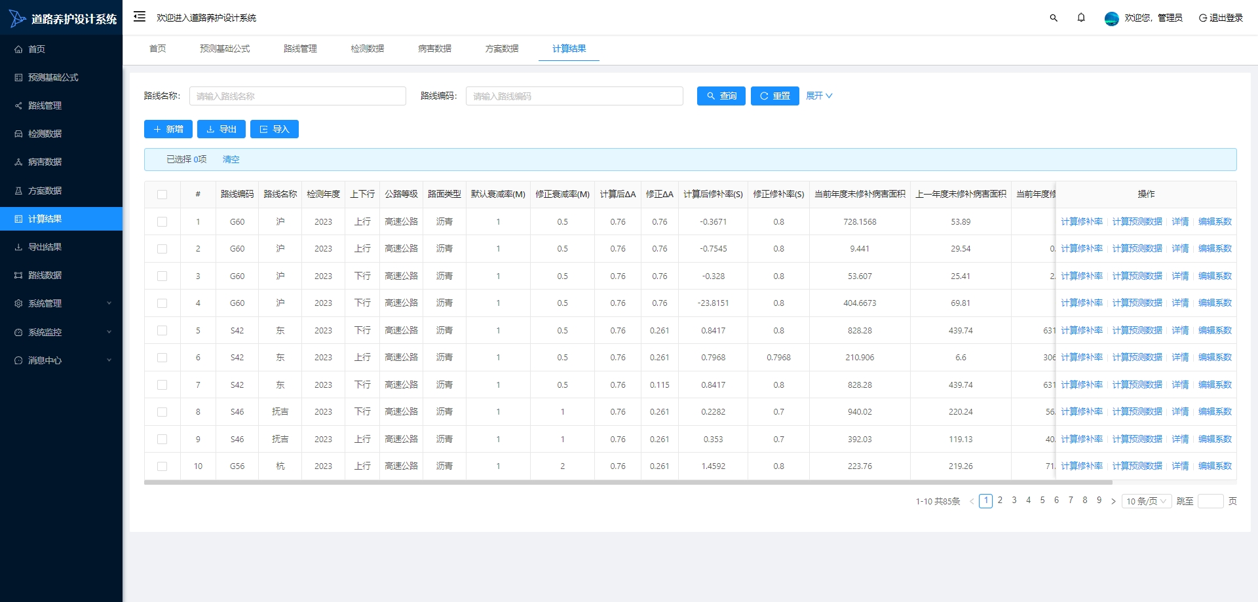
Task: Open notifications bell icon
Action: 1081,18
